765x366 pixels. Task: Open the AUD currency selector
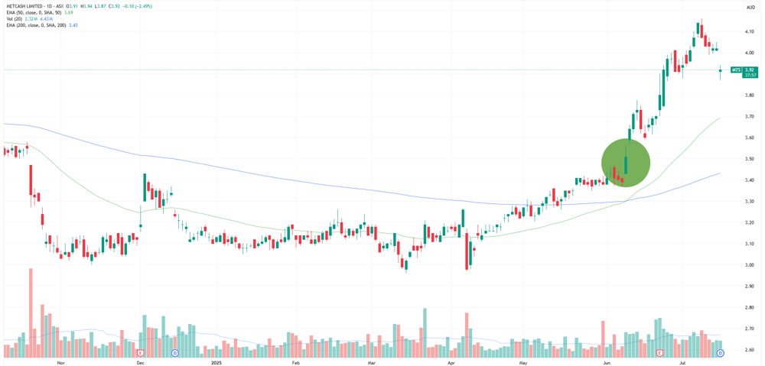point(751,8)
